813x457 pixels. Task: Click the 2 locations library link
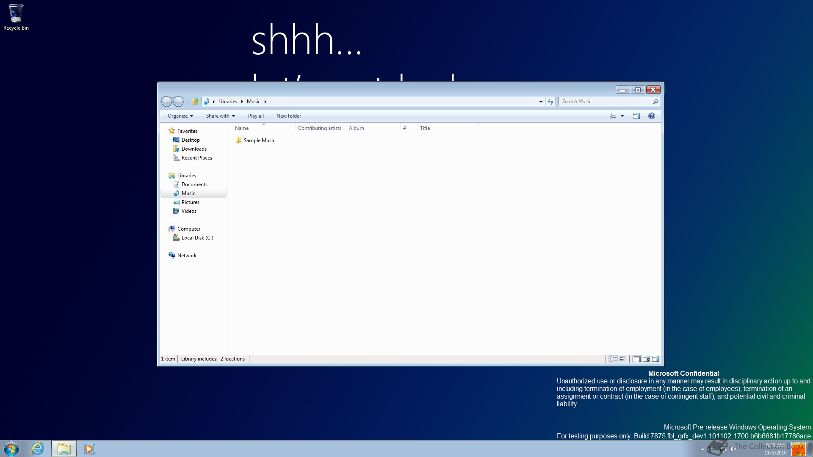click(x=232, y=359)
